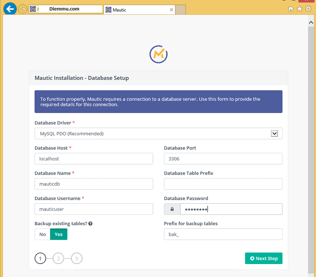Click the help icon next to Backup existing tables

[90, 224]
